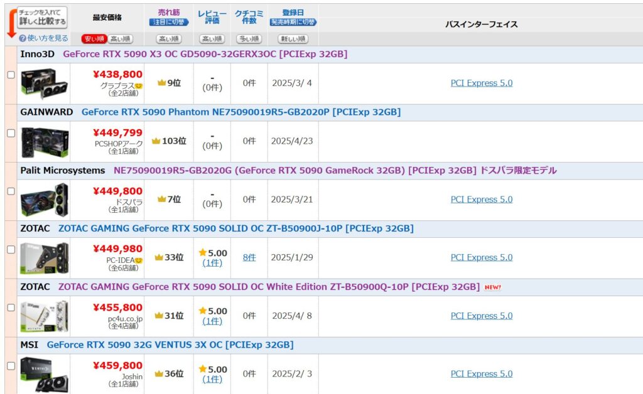This screenshot has height=394, width=643.
Task: Click the Inno3D RTX 5090 product thumbnail
Action: point(45,83)
